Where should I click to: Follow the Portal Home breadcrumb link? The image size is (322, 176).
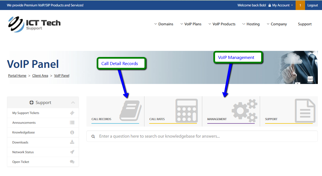17,75
